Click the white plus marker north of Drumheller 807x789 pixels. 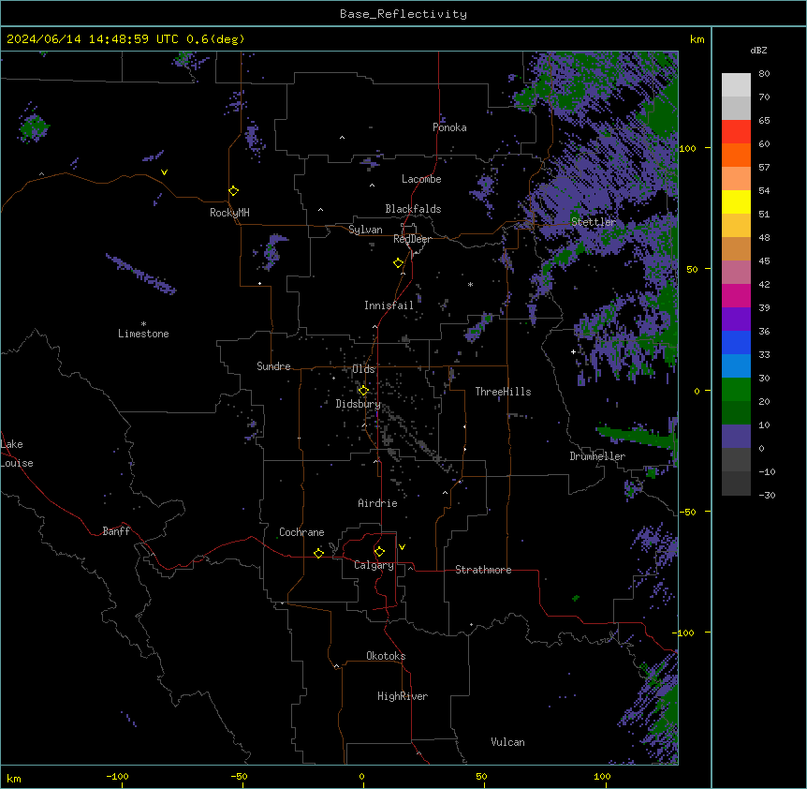573,351
